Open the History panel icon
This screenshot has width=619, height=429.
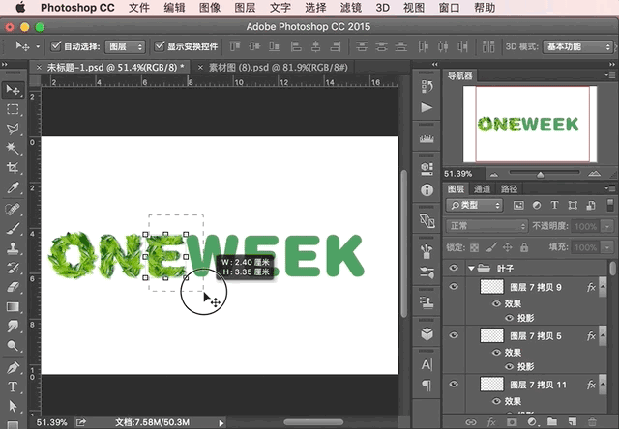point(427,86)
